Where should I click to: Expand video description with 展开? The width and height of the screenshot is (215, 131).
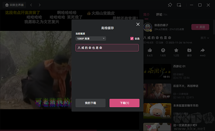(205, 38)
